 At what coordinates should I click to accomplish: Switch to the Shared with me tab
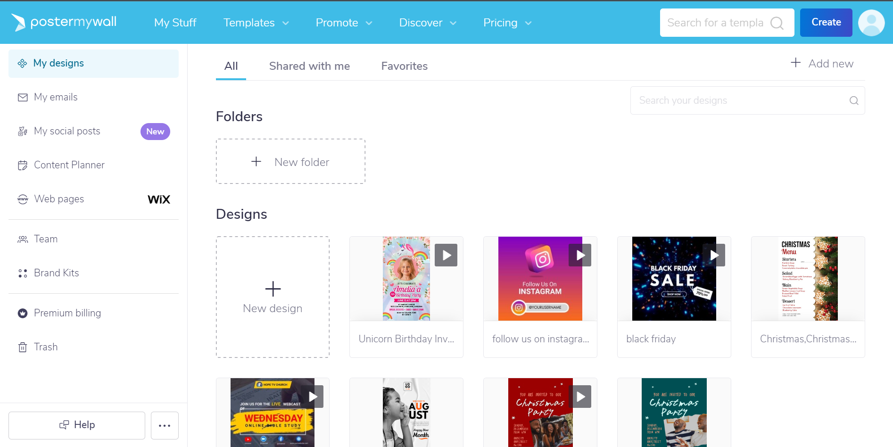pyautogui.click(x=309, y=66)
